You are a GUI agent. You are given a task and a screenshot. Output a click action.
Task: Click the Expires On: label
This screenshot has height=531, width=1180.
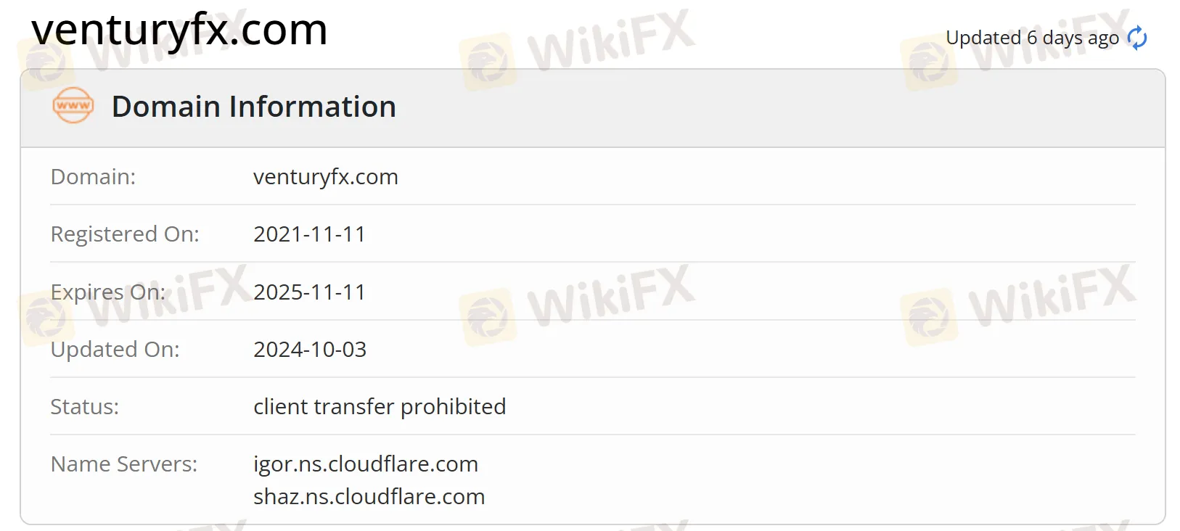108,292
